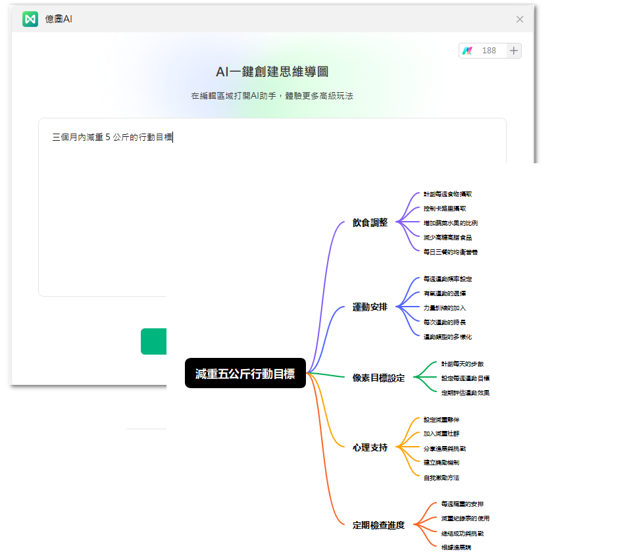Image resolution: width=631 pixels, height=552 pixels.
Task: Click the AI points icon beside the 188 counter
Action: click(469, 50)
